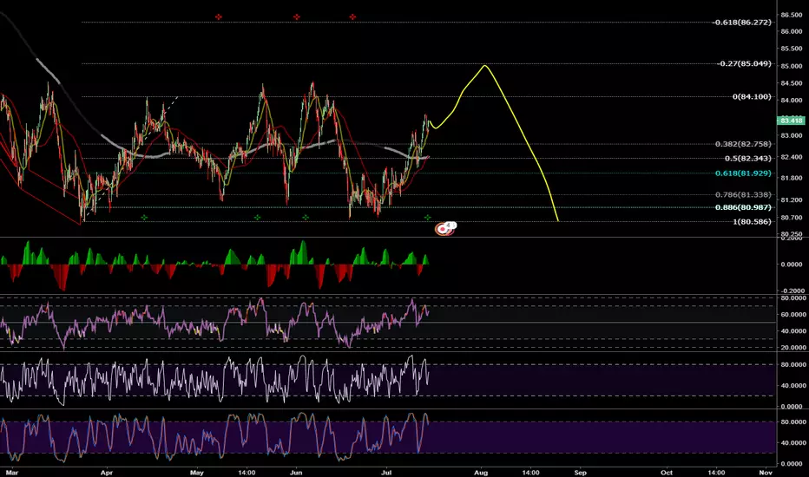Select the red cross marker above June
The width and height of the screenshot is (809, 477).
(297, 17)
